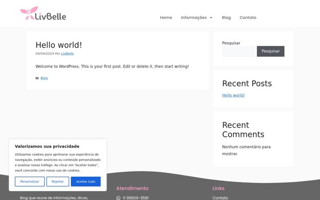Open the Contato link in the footer
This screenshot has width=320, height=200.
(220, 198)
